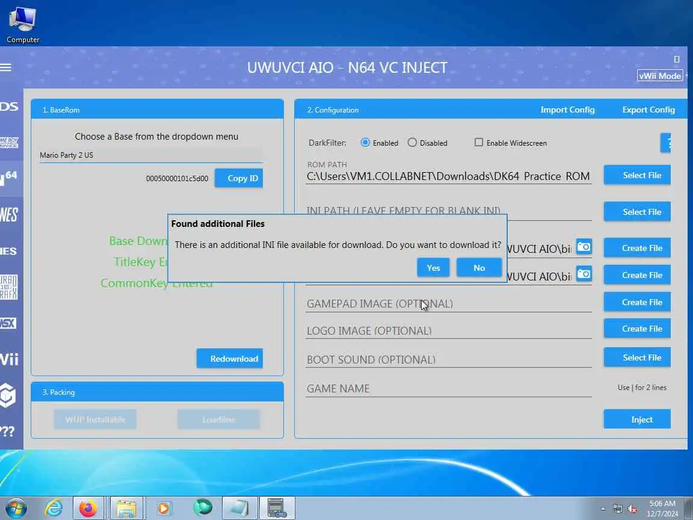Switch to the Wii sidebar icon

pyautogui.click(x=9, y=359)
